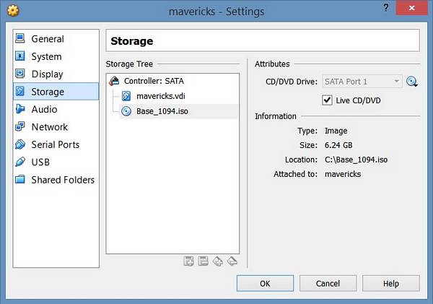Open the Serial Ports settings

coord(55,144)
